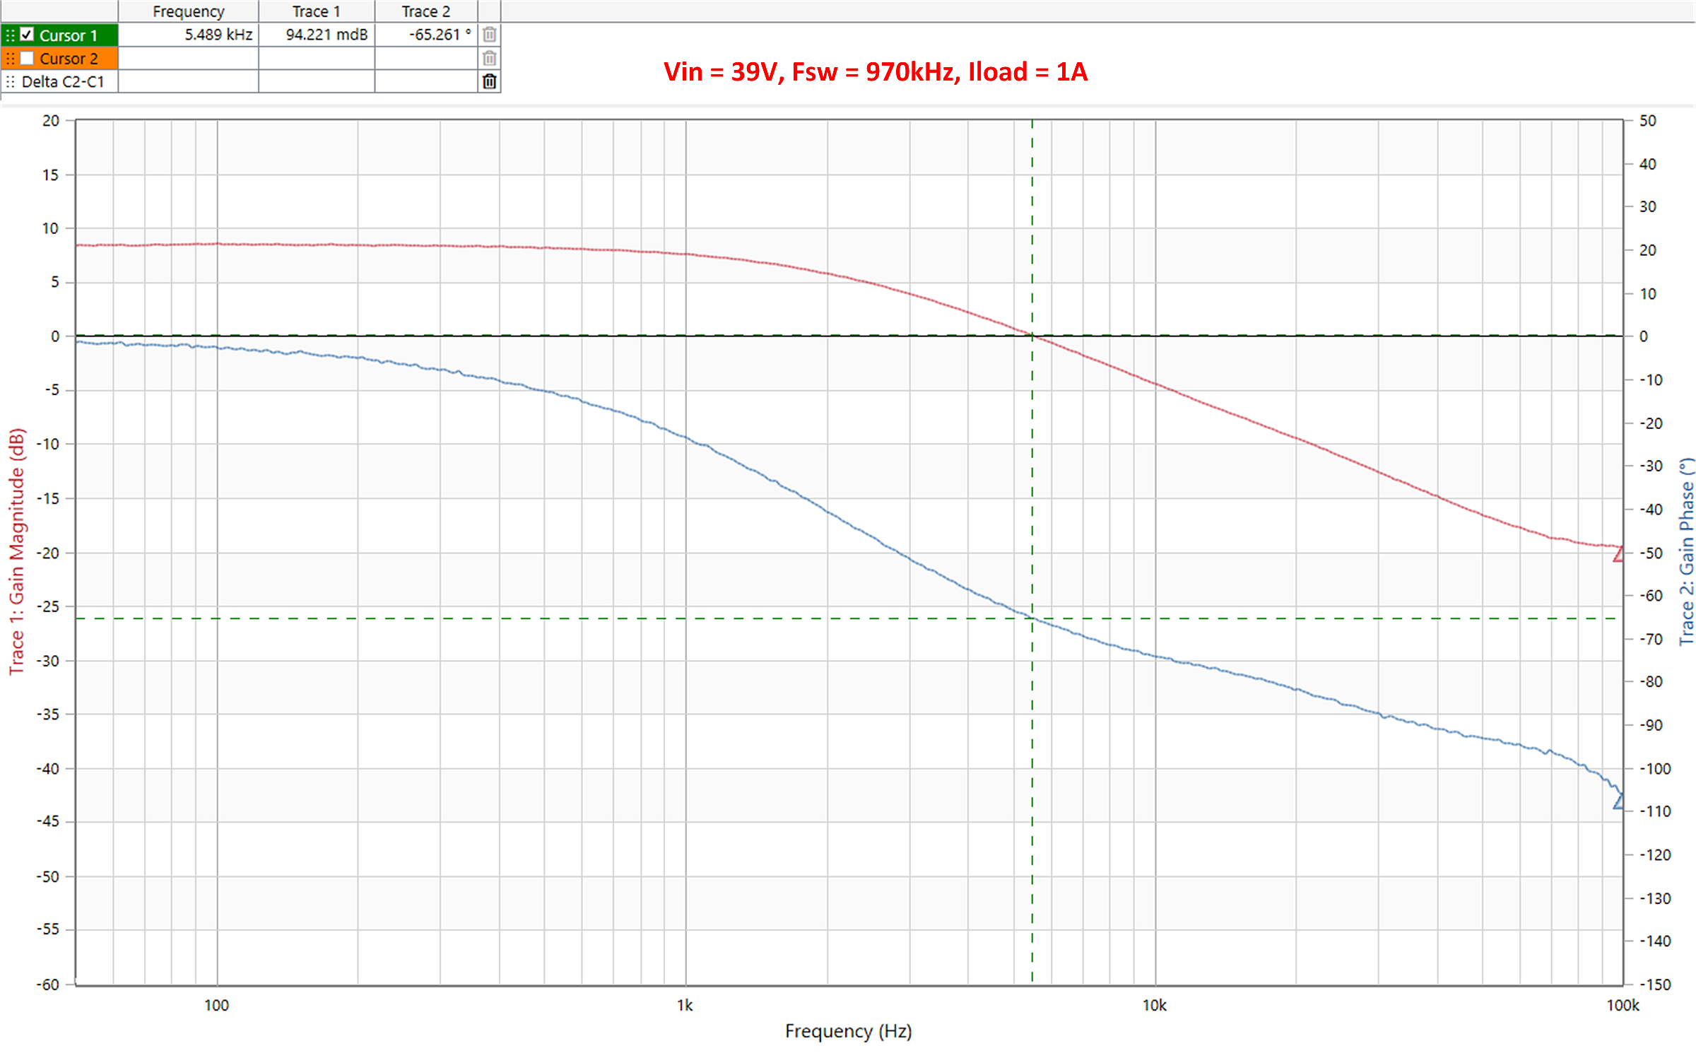Click the Delta C2-C1 label
This screenshot has height=1058, width=1696.
63,82
